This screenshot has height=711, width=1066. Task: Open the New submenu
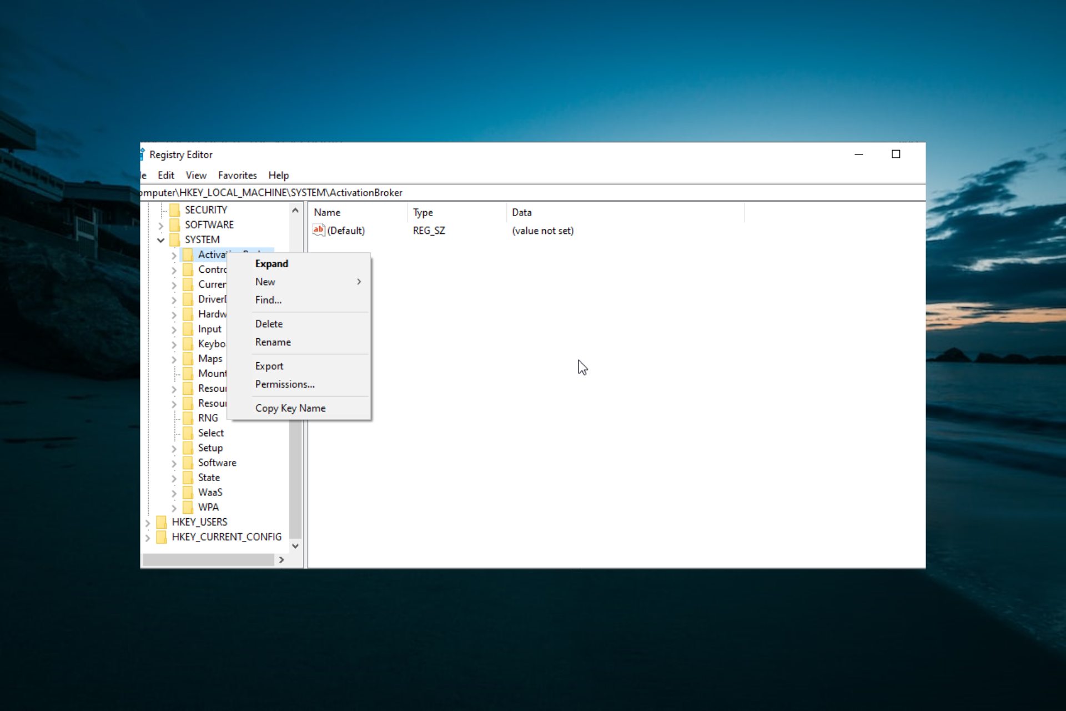299,282
